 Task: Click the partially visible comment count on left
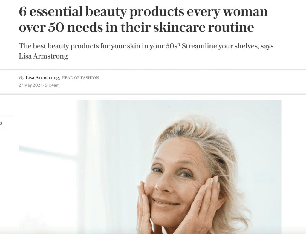click(x=1, y=123)
